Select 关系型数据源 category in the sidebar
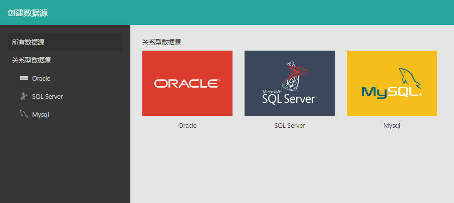 (x=32, y=60)
